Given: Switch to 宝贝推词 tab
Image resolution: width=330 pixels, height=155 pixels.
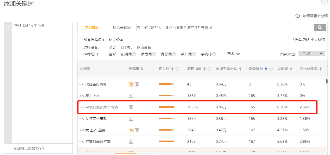Looking at the screenshot, I should 92,27.
